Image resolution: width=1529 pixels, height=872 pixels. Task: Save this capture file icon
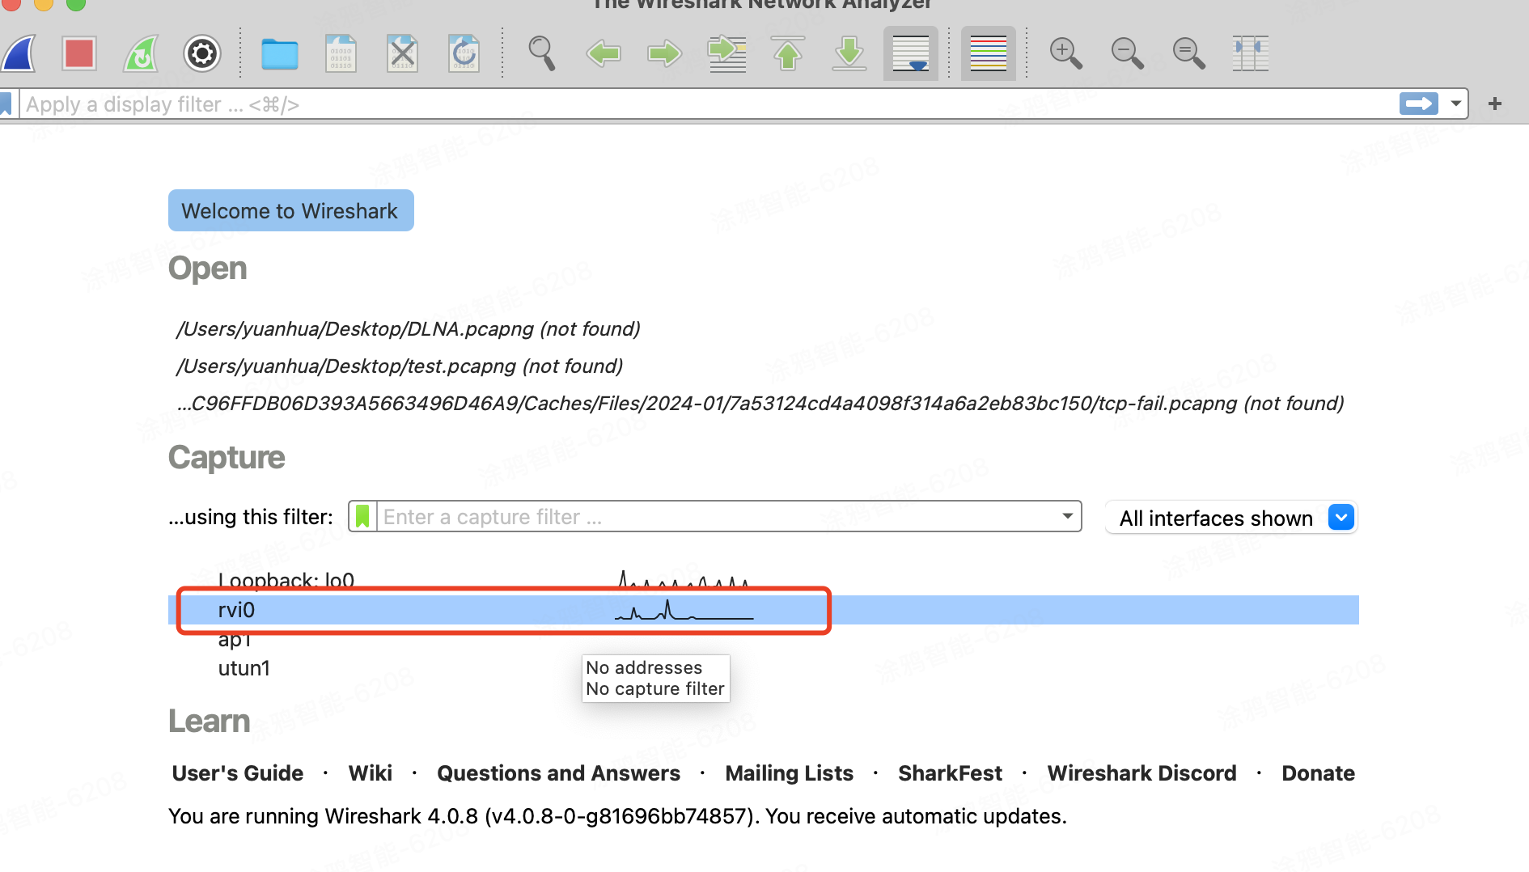tap(341, 54)
